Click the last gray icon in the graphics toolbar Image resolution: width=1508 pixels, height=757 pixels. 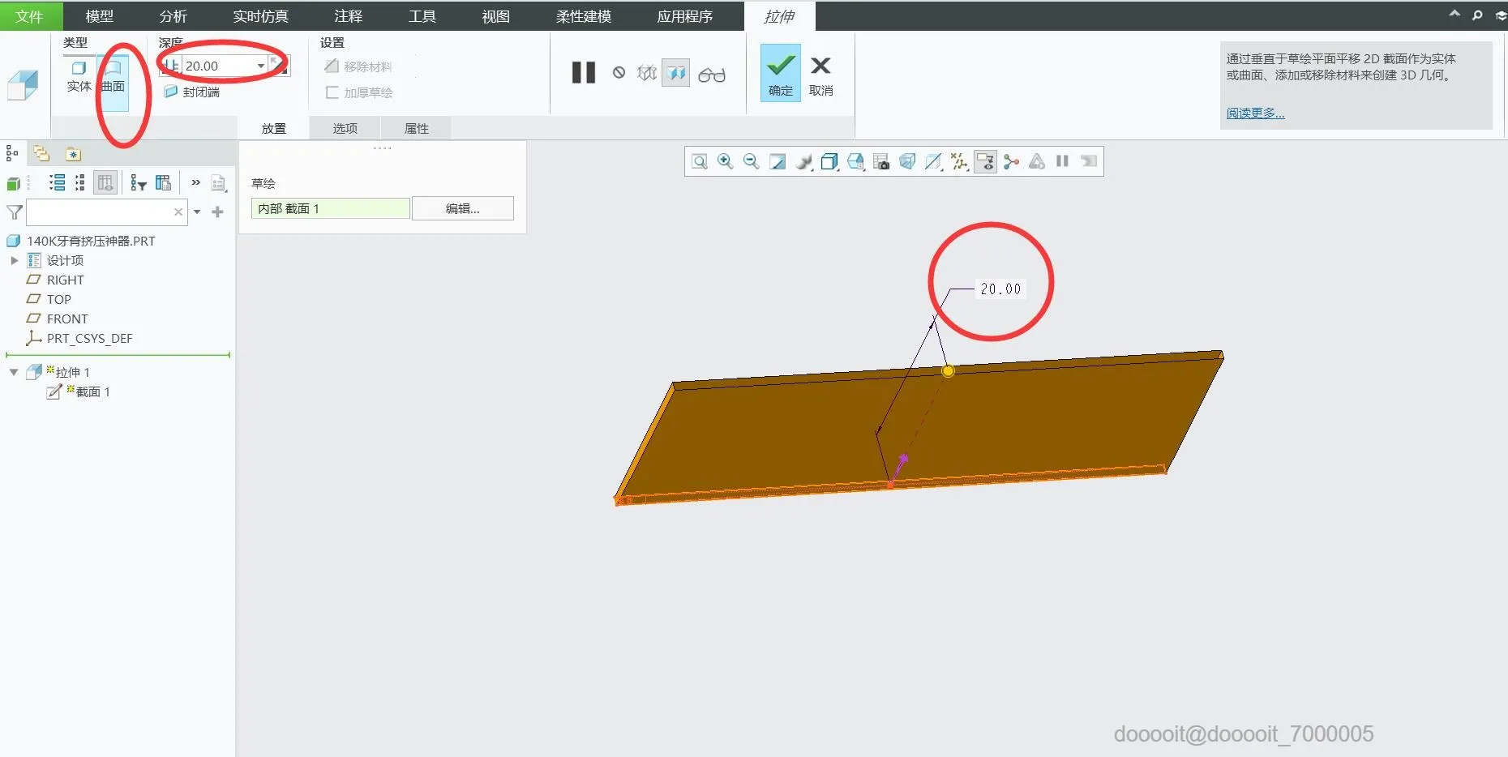pyautogui.click(x=1089, y=161)
